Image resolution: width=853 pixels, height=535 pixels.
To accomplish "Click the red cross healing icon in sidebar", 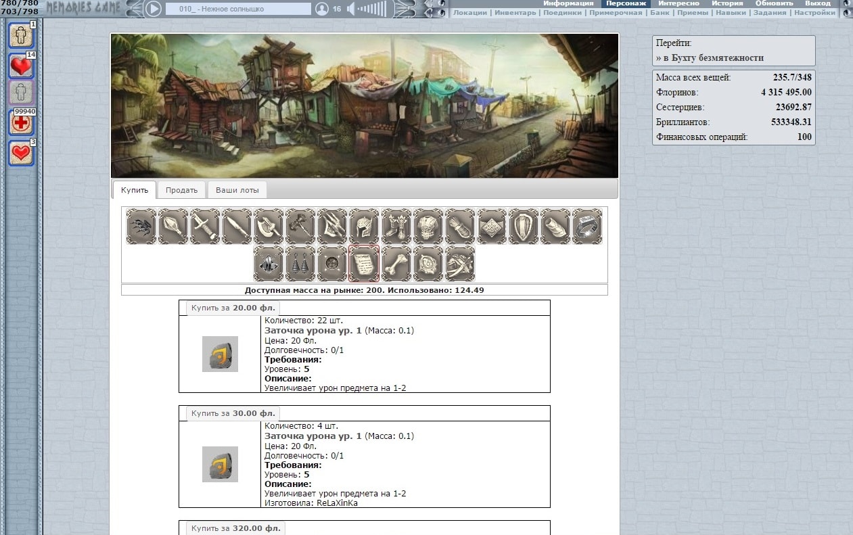I will coord(21,123).
